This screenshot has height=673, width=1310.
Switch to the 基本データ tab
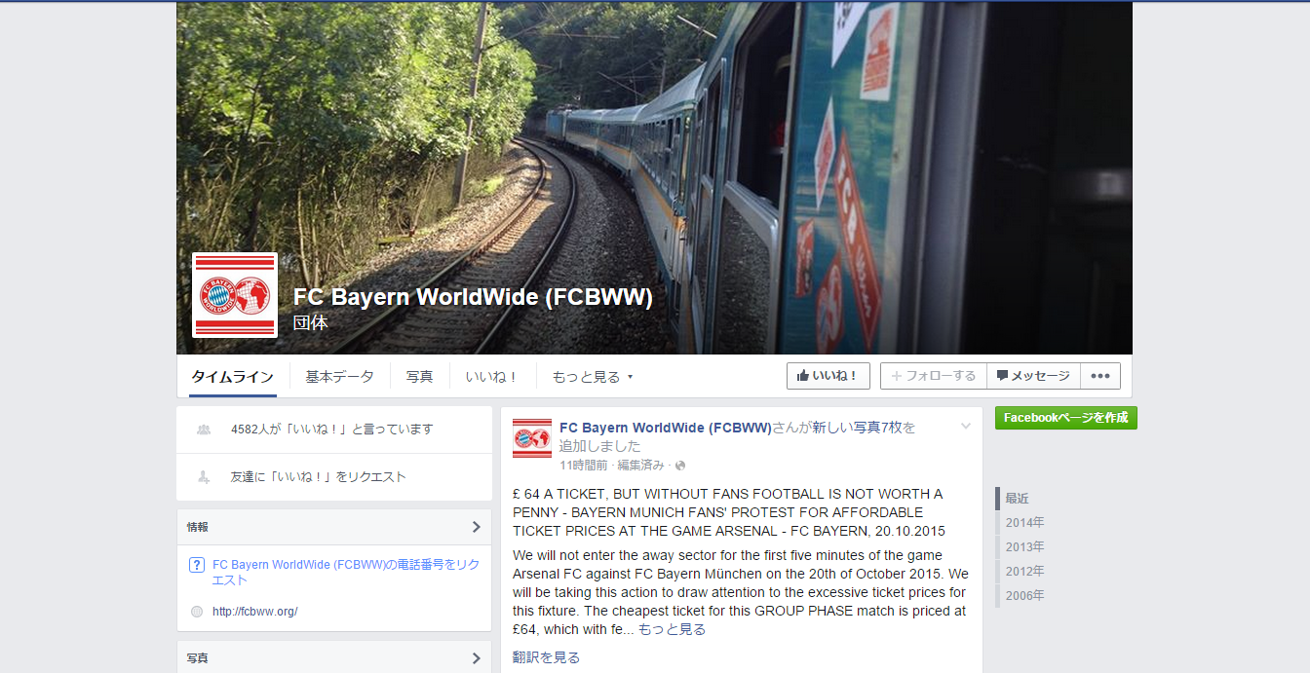339,377
